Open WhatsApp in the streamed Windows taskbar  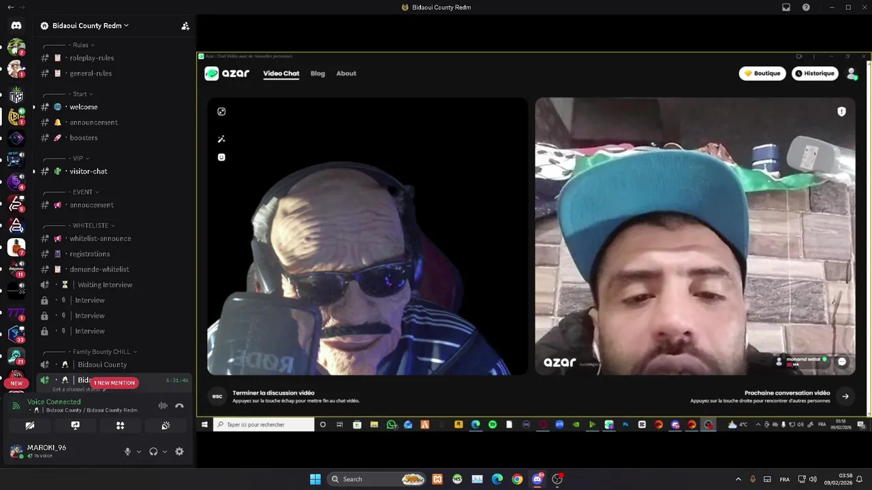[391, 425]
